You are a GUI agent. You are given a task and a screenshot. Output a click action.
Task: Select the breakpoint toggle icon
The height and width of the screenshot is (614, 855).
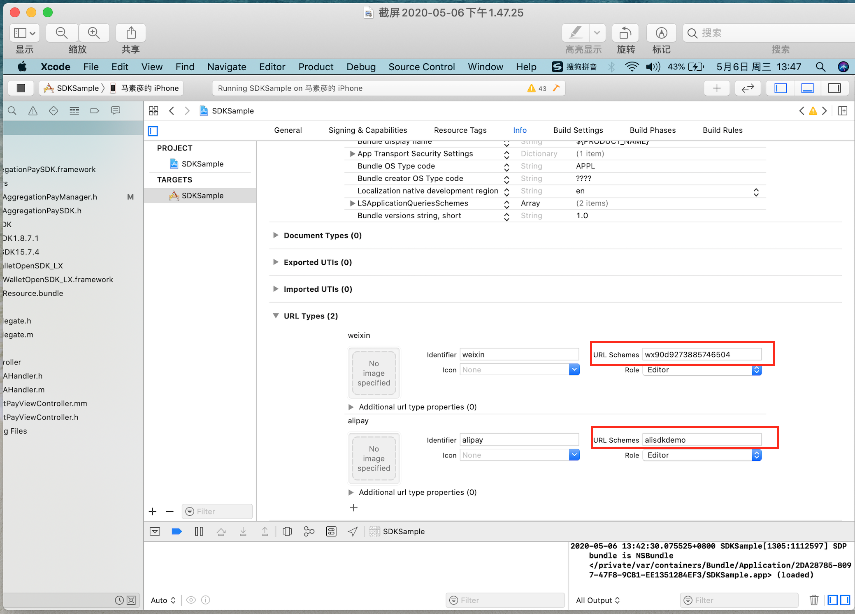coord(176,531)
